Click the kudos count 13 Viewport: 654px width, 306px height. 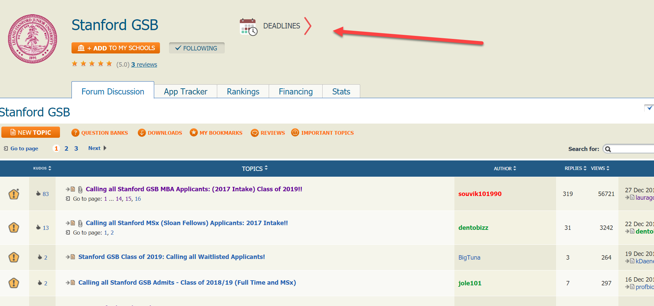tap(46, 228)
